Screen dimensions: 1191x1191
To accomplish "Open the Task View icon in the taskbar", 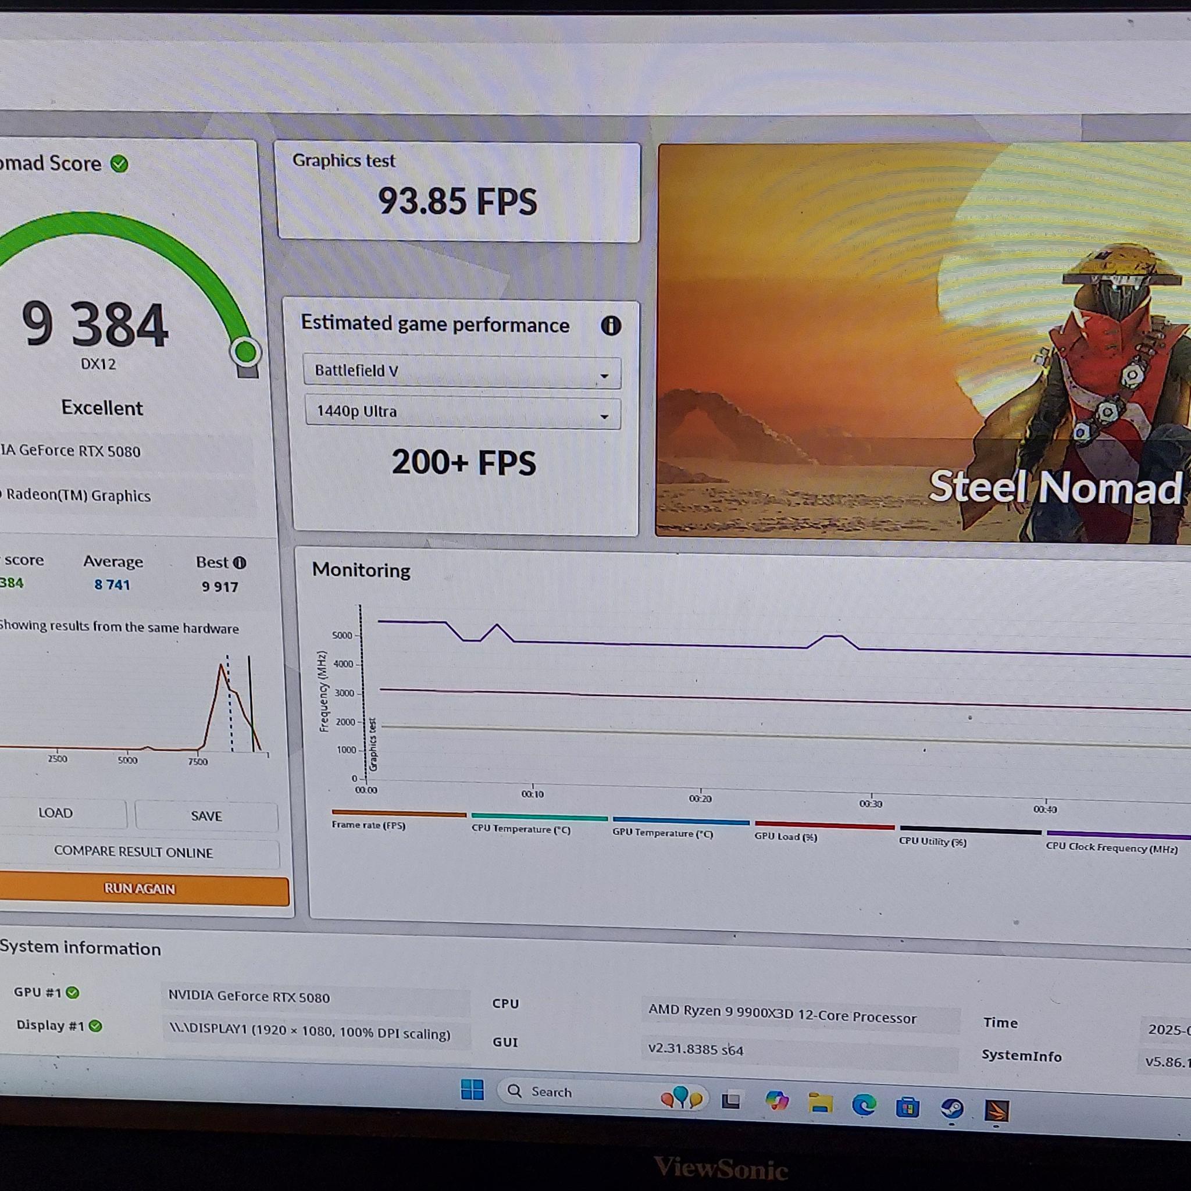I will click(x=731, y=1100).
